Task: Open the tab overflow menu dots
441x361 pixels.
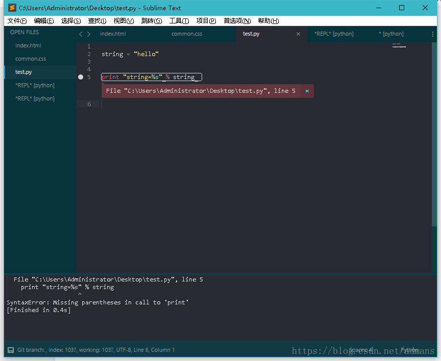Action: coord(432,34)
